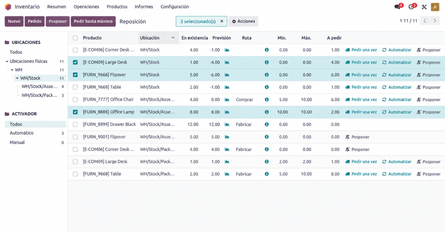The height and width of the screenshot is (232, 445).
Task: Open forecast chart for Office Chair row
Action: [x=227, y=99]
